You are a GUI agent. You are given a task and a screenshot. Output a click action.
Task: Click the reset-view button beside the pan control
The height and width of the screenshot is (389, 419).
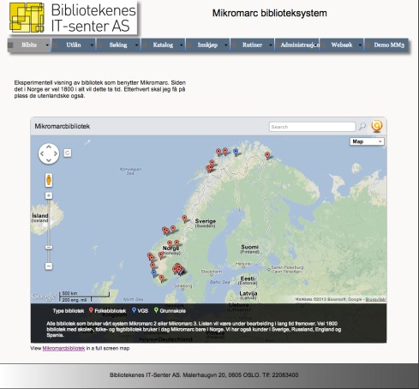pyautogui.click(x=68, y=153)
